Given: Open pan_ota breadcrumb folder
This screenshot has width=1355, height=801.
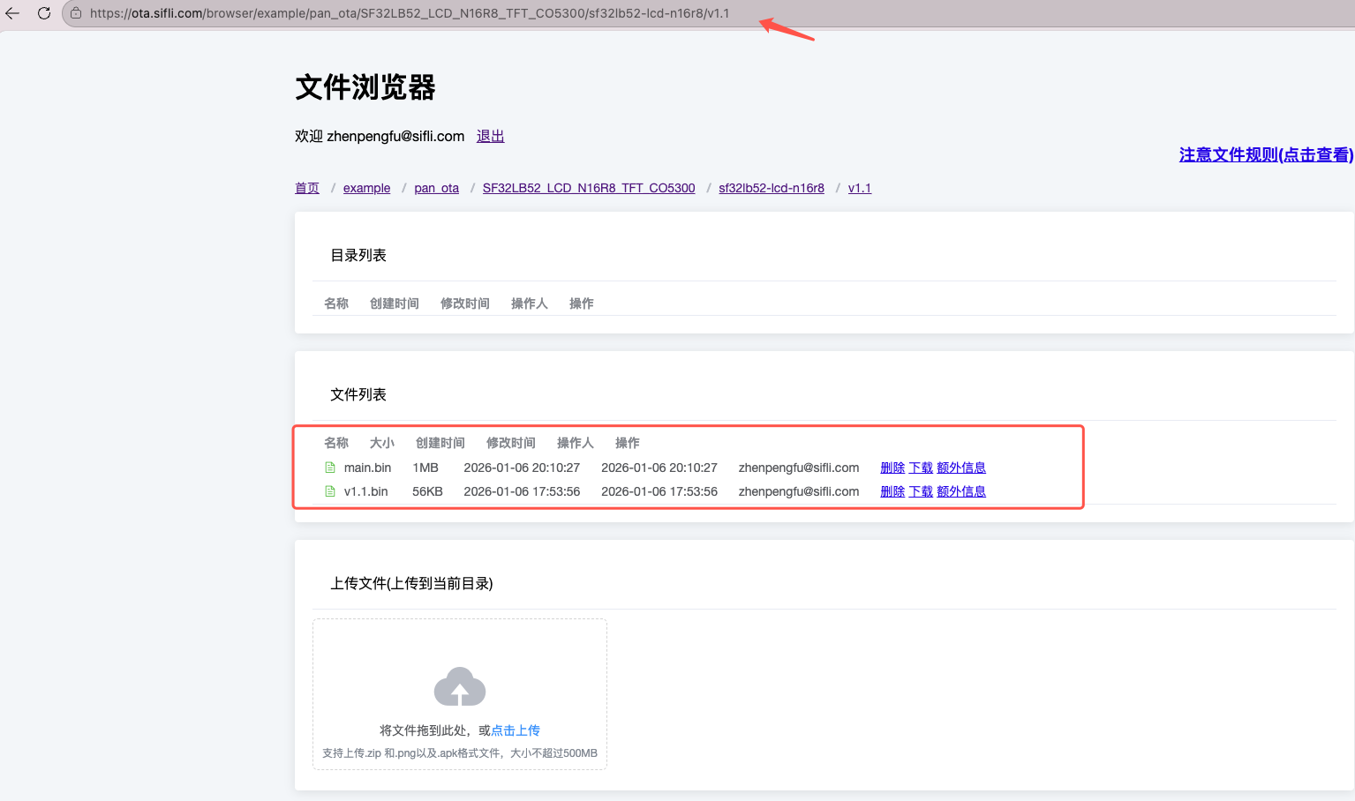Looking at the screenshot, I should point(436,188).
